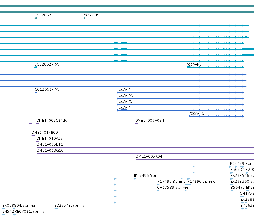Select the CG12662-PA protein label
Image resolution: width=254 pixels, height=216 pixels.
click(47, 89)
